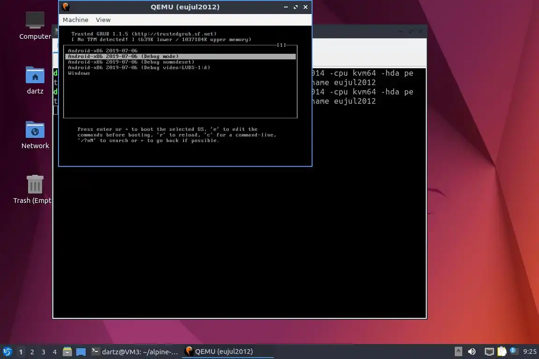Switch to workspace 2
Screen dimensions: 539x359
[x=32, y=352]
